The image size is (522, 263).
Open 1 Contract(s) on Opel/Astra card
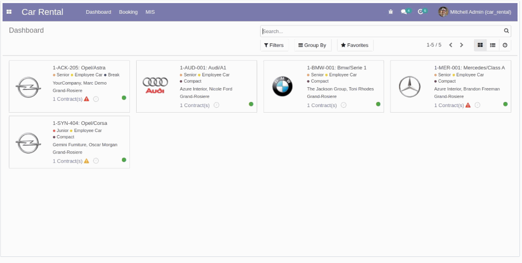pyautogui.click(x=68, y=99)
